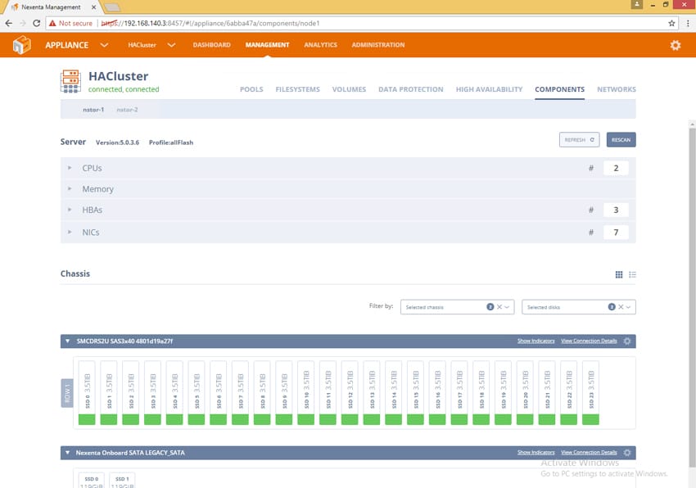Select the Nexenta Management browser tab
The image size is (696, 488).
[x=52, y=7]
